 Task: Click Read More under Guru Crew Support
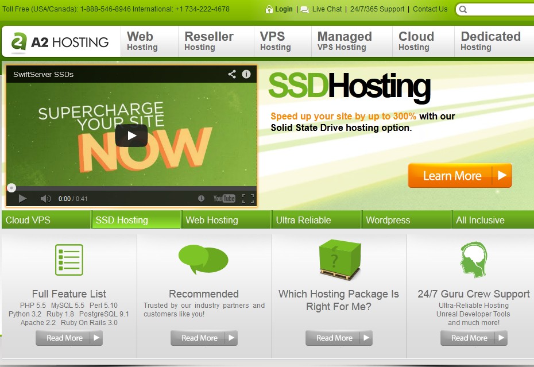click(474, 338)
